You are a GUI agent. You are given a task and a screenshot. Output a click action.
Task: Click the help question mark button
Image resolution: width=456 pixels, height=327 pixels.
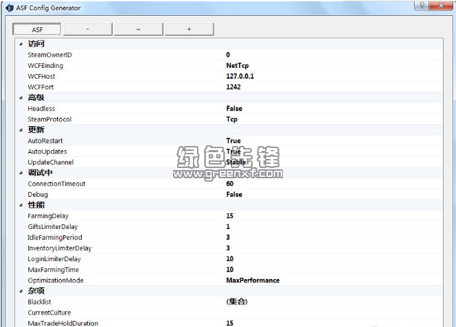click(x=422, y=5)
